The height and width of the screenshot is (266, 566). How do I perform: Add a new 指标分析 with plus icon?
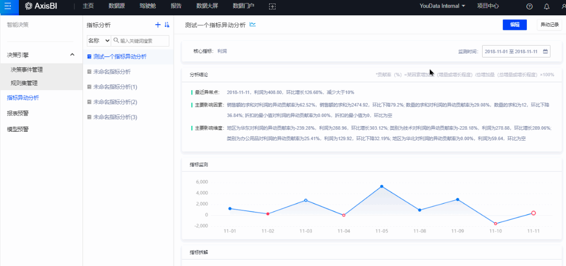coord(158,25)
